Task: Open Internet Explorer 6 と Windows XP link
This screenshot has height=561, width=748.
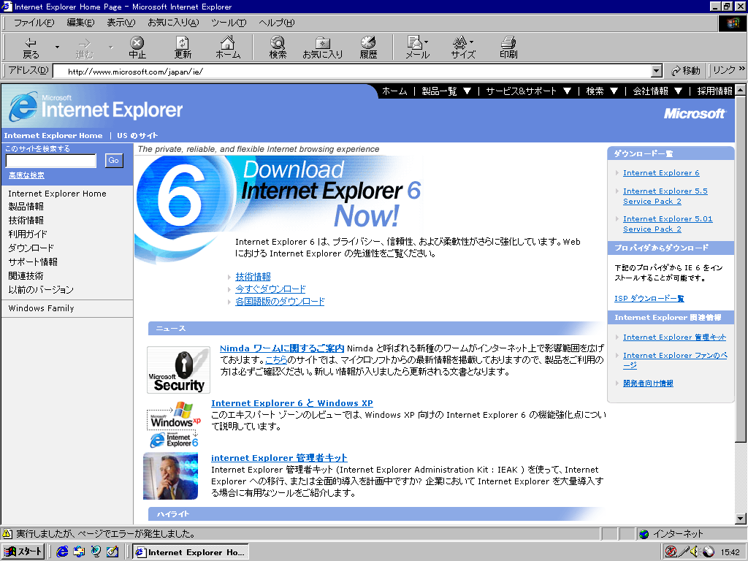Action: 292,403
